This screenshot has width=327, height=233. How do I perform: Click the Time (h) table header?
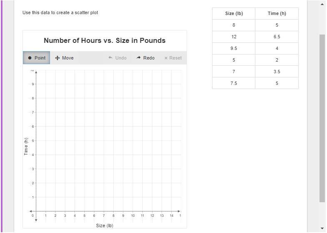277,14
